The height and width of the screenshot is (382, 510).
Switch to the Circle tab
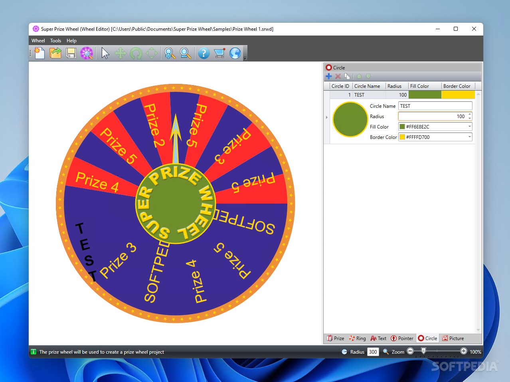(427, 338)
